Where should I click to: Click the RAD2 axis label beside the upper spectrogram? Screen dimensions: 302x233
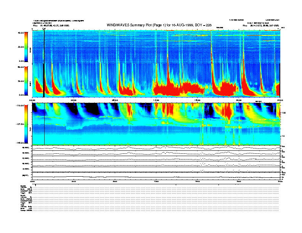(30, 50)
